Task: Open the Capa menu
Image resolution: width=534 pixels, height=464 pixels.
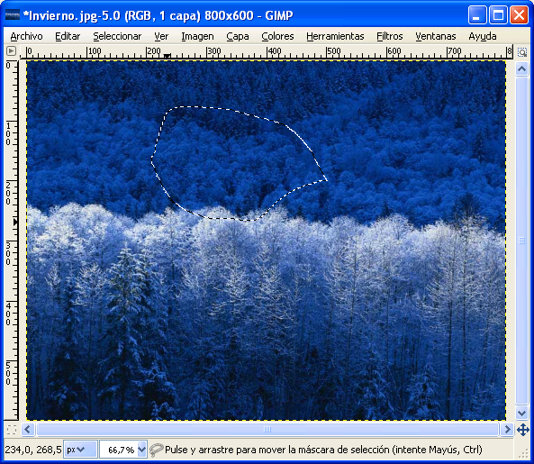Action: click(238, 36)
